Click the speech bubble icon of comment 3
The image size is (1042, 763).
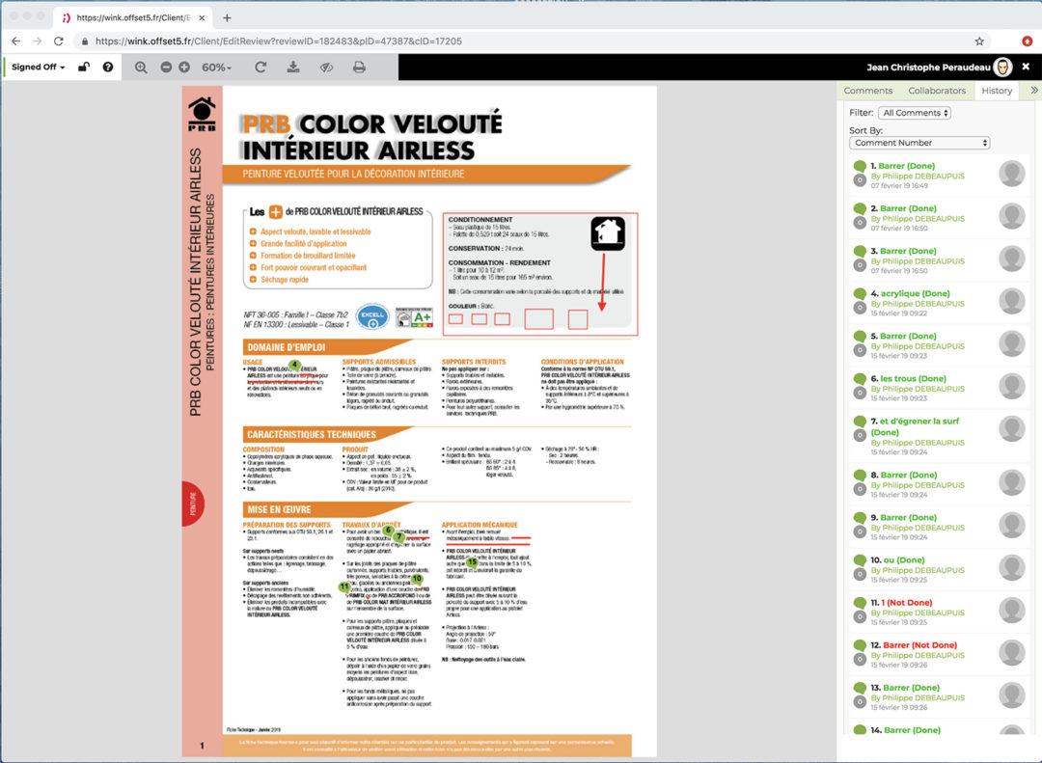(860, 251)
